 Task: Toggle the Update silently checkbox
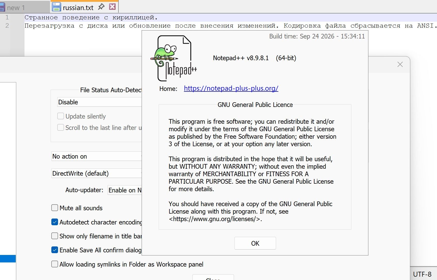(x=61, y=116)
